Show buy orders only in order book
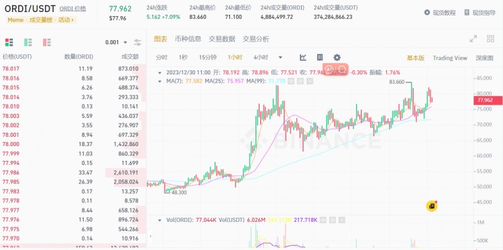The image size is (503, 250). 28,42
